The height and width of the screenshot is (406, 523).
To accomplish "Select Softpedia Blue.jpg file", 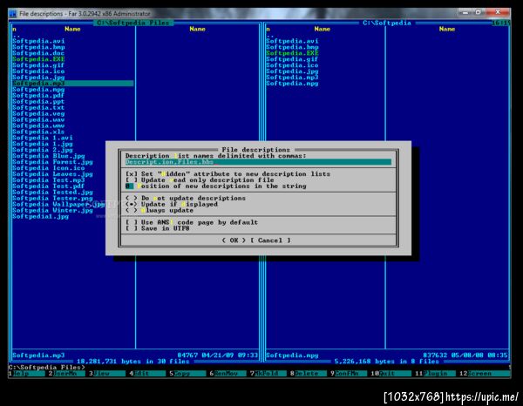I will (x=48, y=156).
